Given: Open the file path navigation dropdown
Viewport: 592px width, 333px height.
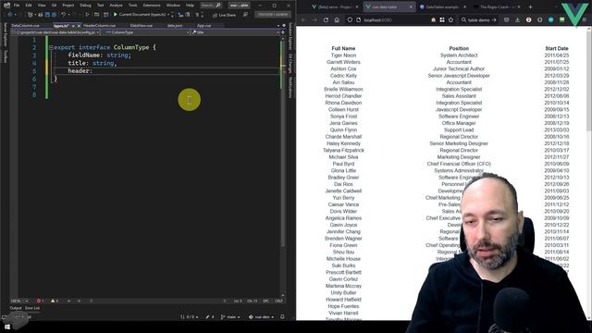Looking at the screenshot, I should coord(55,32).
